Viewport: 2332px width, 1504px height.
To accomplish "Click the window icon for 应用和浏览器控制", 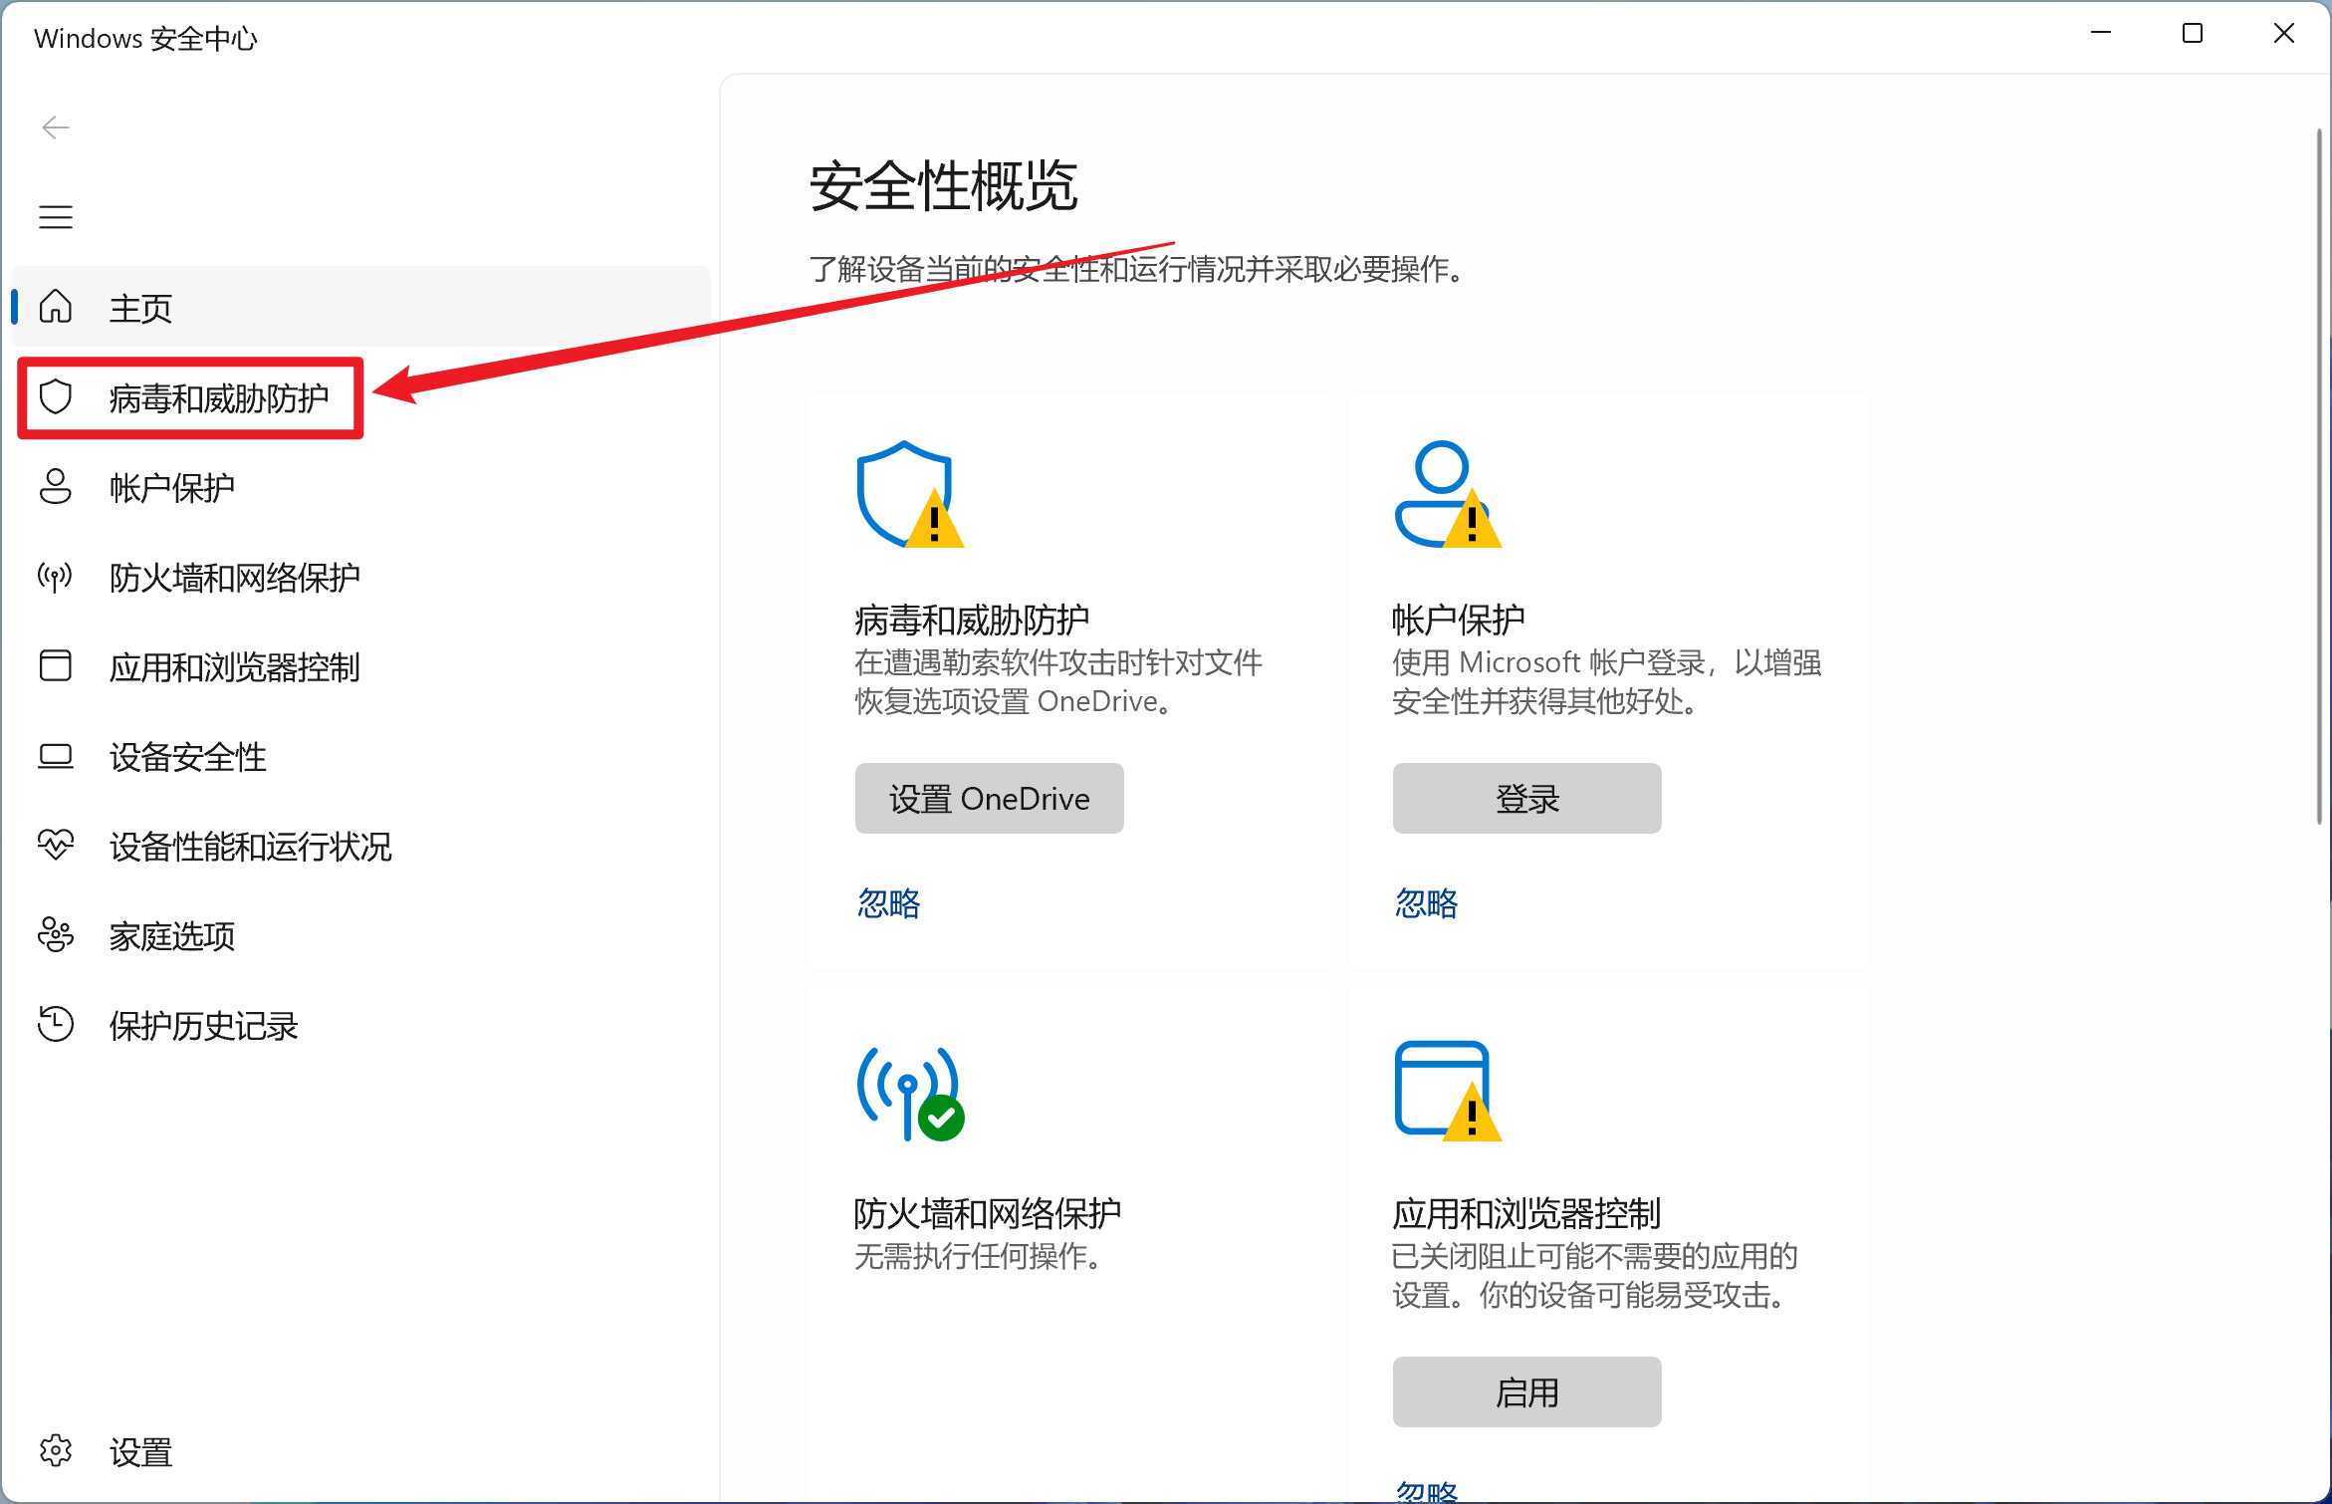I will click(x=56, y=665).
